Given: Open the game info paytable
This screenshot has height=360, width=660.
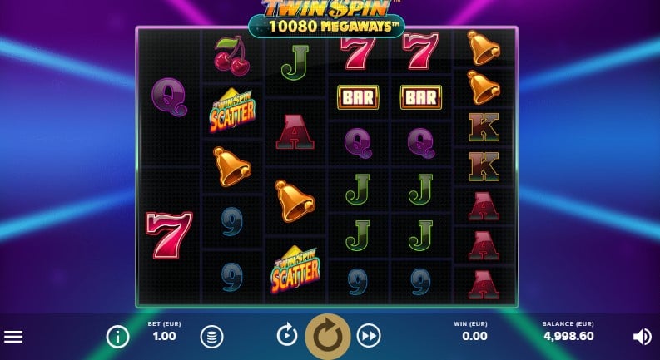Looking at the screenshot, I should click(117, 337).
